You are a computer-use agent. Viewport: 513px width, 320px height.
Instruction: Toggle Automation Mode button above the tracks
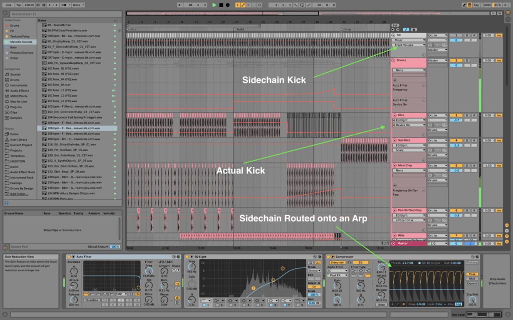coord(406,29)
